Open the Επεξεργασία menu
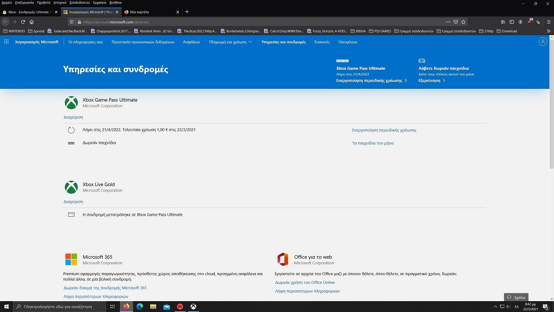 [24, 3]
